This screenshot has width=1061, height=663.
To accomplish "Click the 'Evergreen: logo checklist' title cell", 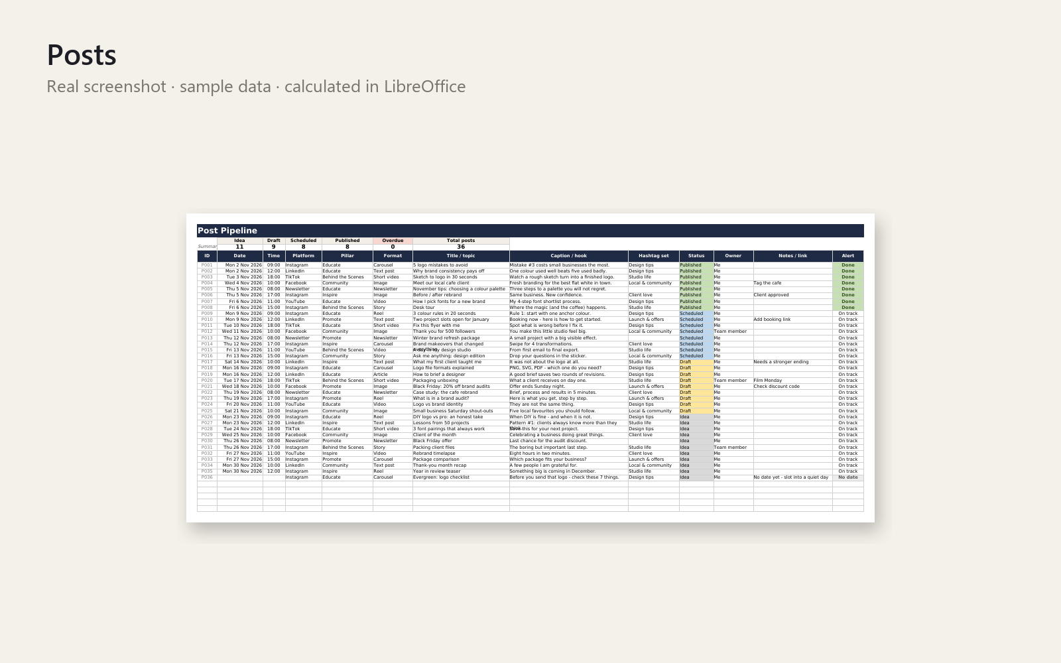I will (x=461, y=477).
